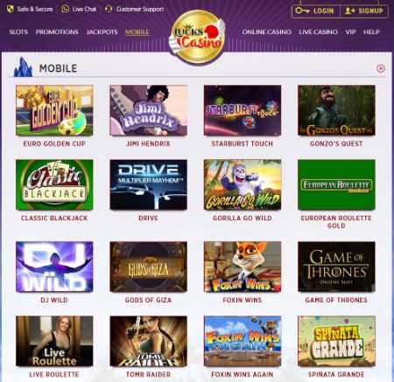The width and height of the screenshot is (394, 382).
Task: Open the Live Roulette game thumbnail
Action: coord(54,341)
